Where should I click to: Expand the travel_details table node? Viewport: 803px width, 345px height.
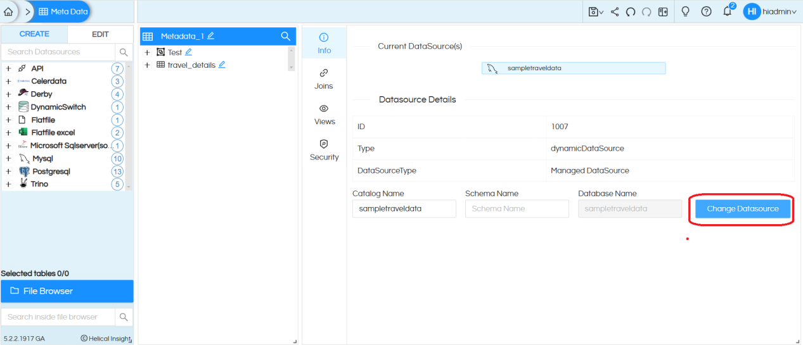(x=147, y=65)
